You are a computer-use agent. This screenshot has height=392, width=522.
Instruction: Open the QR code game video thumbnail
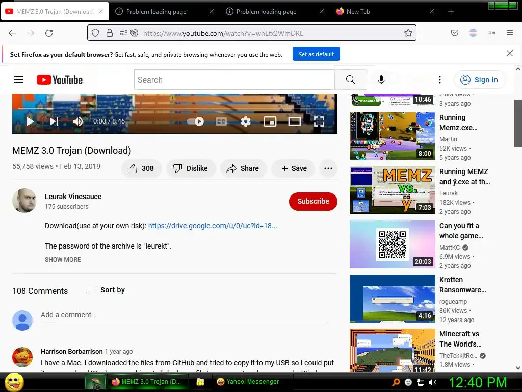coord(393,244)
